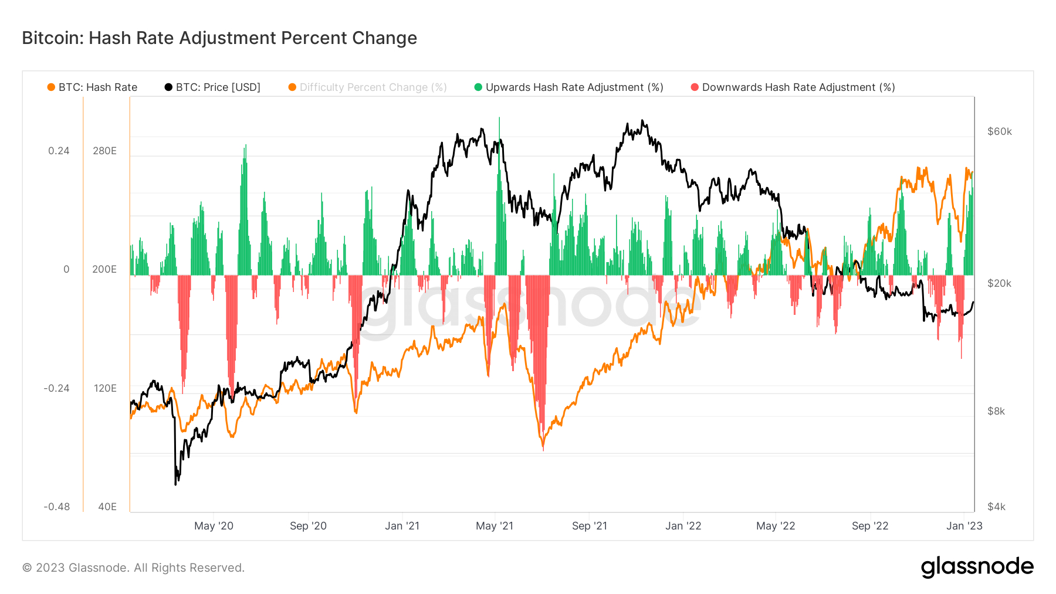The height and width of the screenshot is (594, 1056).
Task: Select the Jan '23 x-axis label
Action: (964, 526)
